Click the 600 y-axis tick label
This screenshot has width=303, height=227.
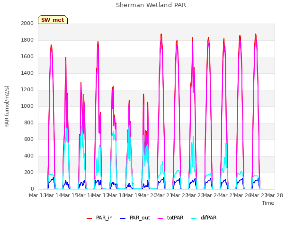pyautogui.click(x=29, y=139)
